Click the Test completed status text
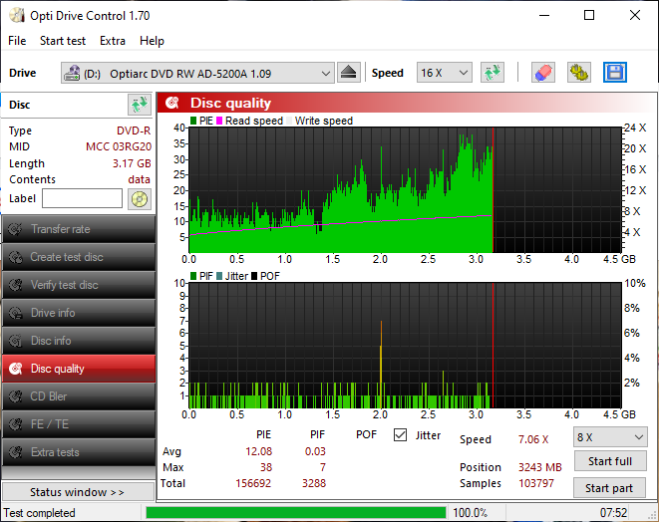 [x=40, y=513]
